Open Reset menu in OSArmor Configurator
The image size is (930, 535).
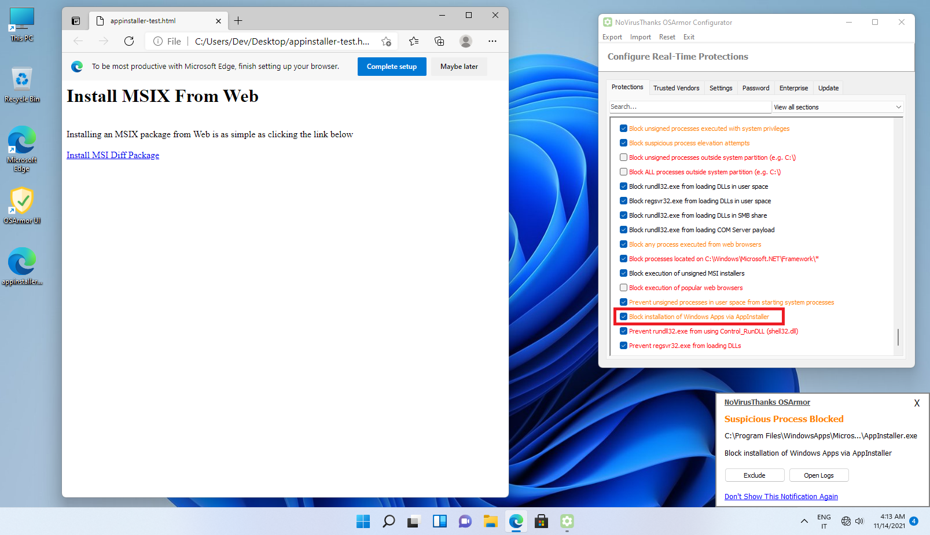point(667,37)
